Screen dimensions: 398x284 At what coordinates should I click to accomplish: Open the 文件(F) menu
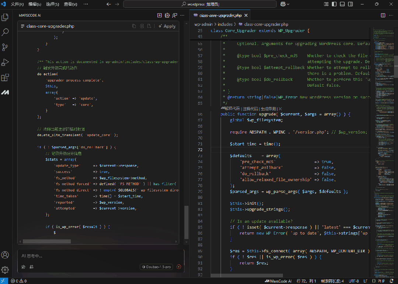coord(17,4)
